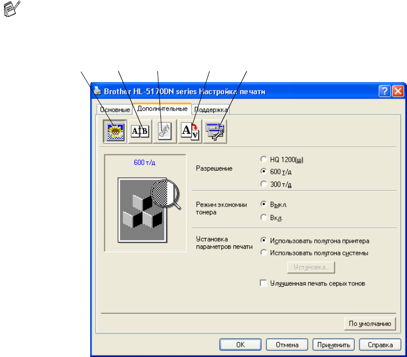Open the Print Quality icon (sunflower)
The height and width of the screenshot is (357, 407).
click(x=115, y=131)
